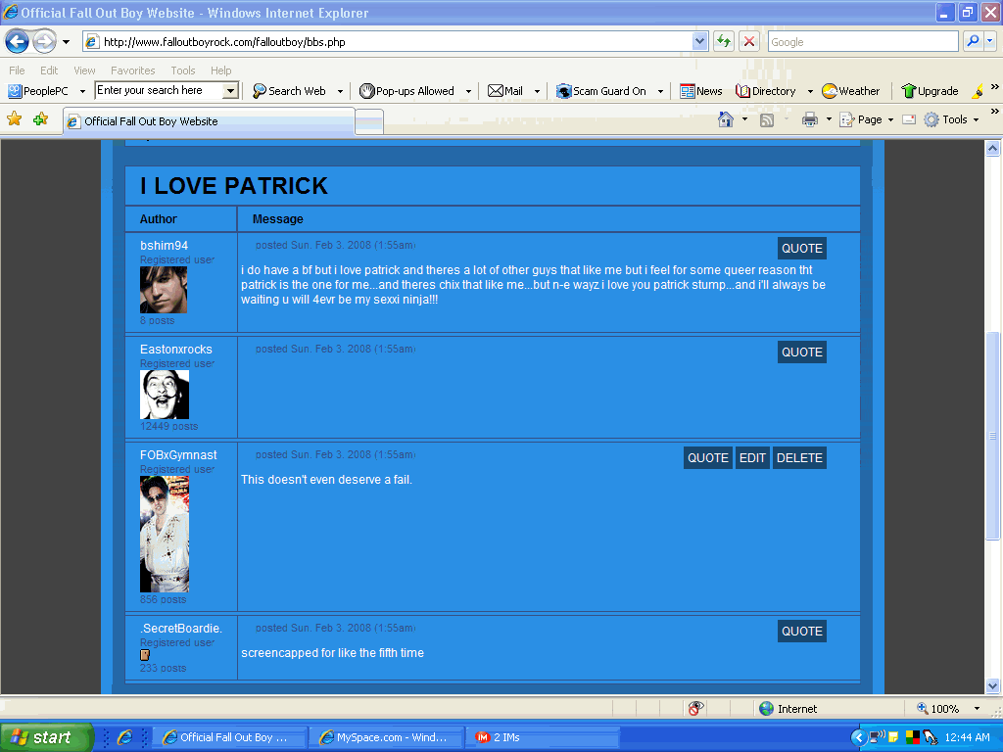Open the Windows Start menu

click(46, 737)
